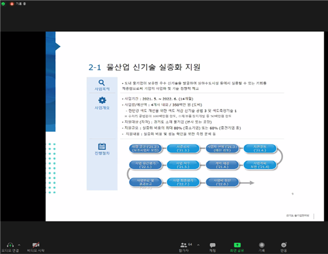This screenshot has width=328, height=254.
Task: Click the blue triangle marker on slide edge
Action: click(58, 47)
